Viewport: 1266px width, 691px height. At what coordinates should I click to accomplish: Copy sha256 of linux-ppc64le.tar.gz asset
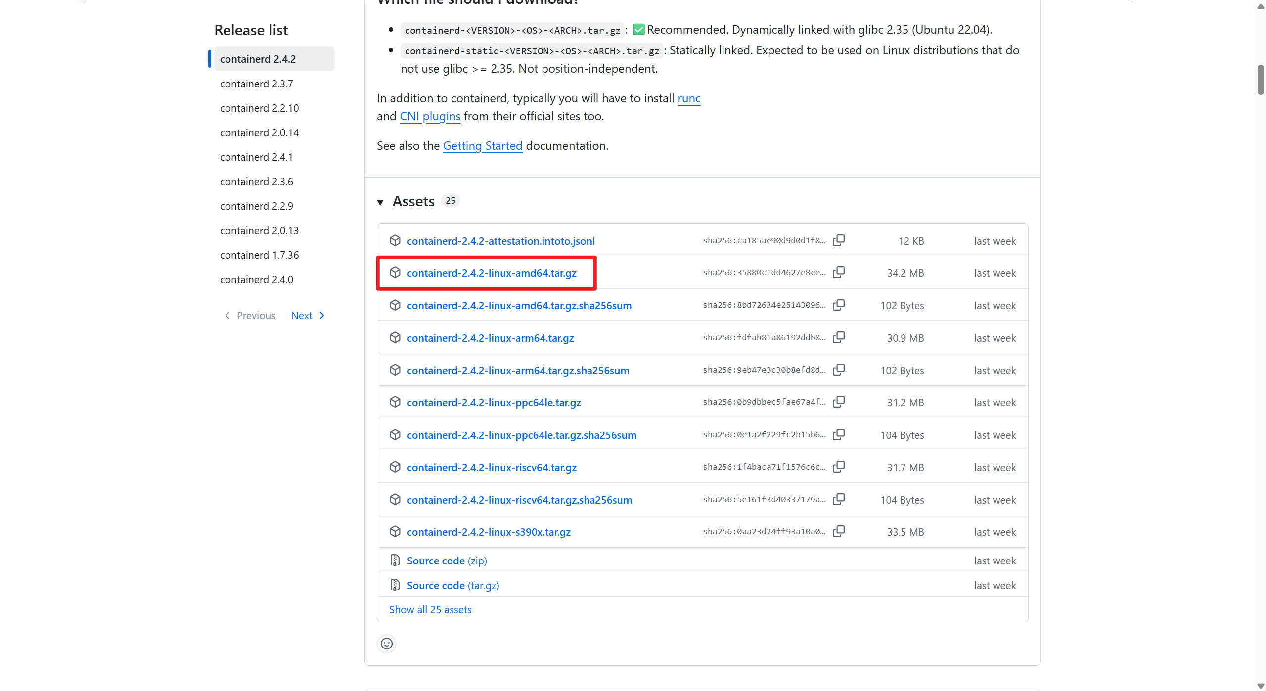point(838,402)
